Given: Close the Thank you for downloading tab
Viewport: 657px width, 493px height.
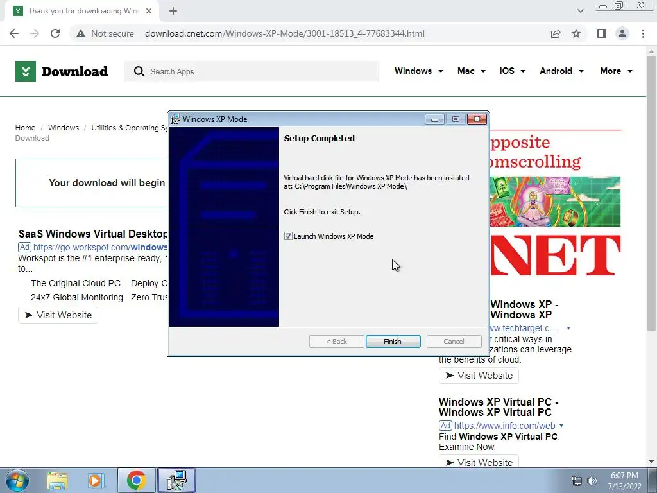Looking at the screenshot, I should [x=149, y=11].
